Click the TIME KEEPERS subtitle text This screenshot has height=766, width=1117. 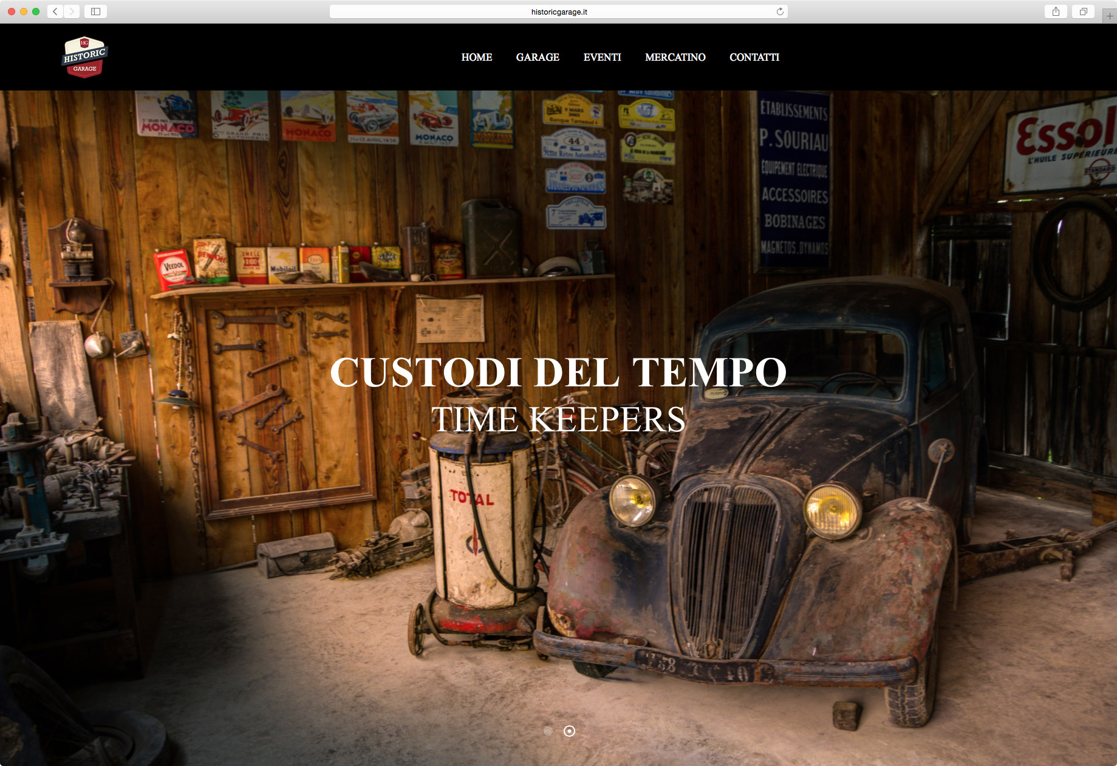pyautogui.click(x=558, y=419)
